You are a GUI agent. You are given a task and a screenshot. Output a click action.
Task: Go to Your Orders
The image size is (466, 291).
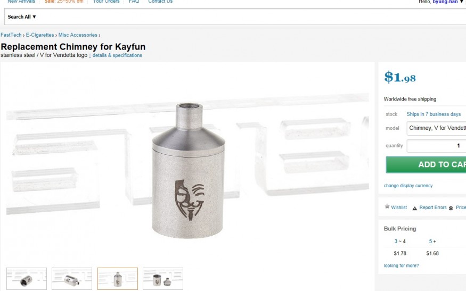tap(106, 2)
